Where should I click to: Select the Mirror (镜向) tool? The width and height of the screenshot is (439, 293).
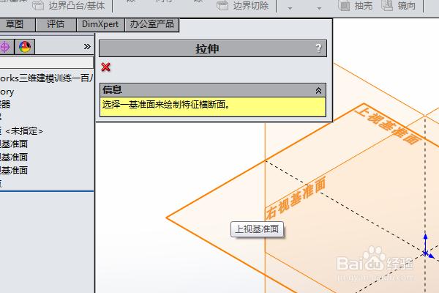point(398,6)
